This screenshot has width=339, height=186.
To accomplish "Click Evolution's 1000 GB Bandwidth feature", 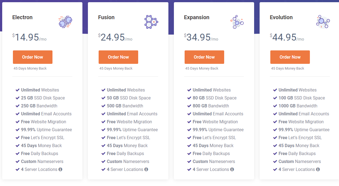I will 298,106.
